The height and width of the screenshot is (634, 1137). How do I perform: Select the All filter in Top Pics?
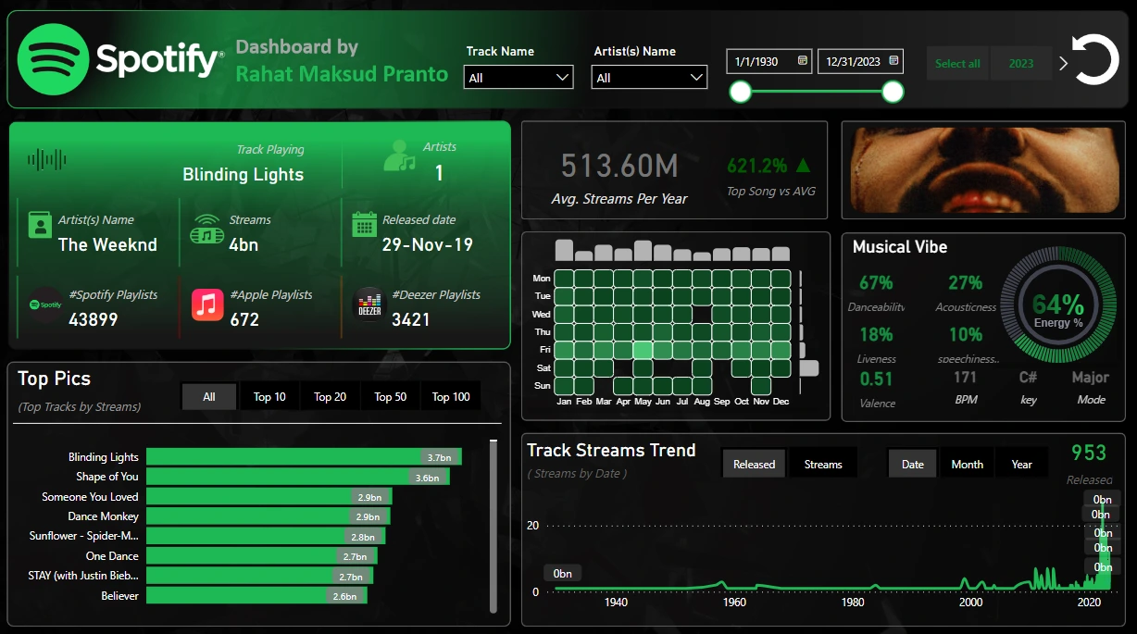pos(209,396)
